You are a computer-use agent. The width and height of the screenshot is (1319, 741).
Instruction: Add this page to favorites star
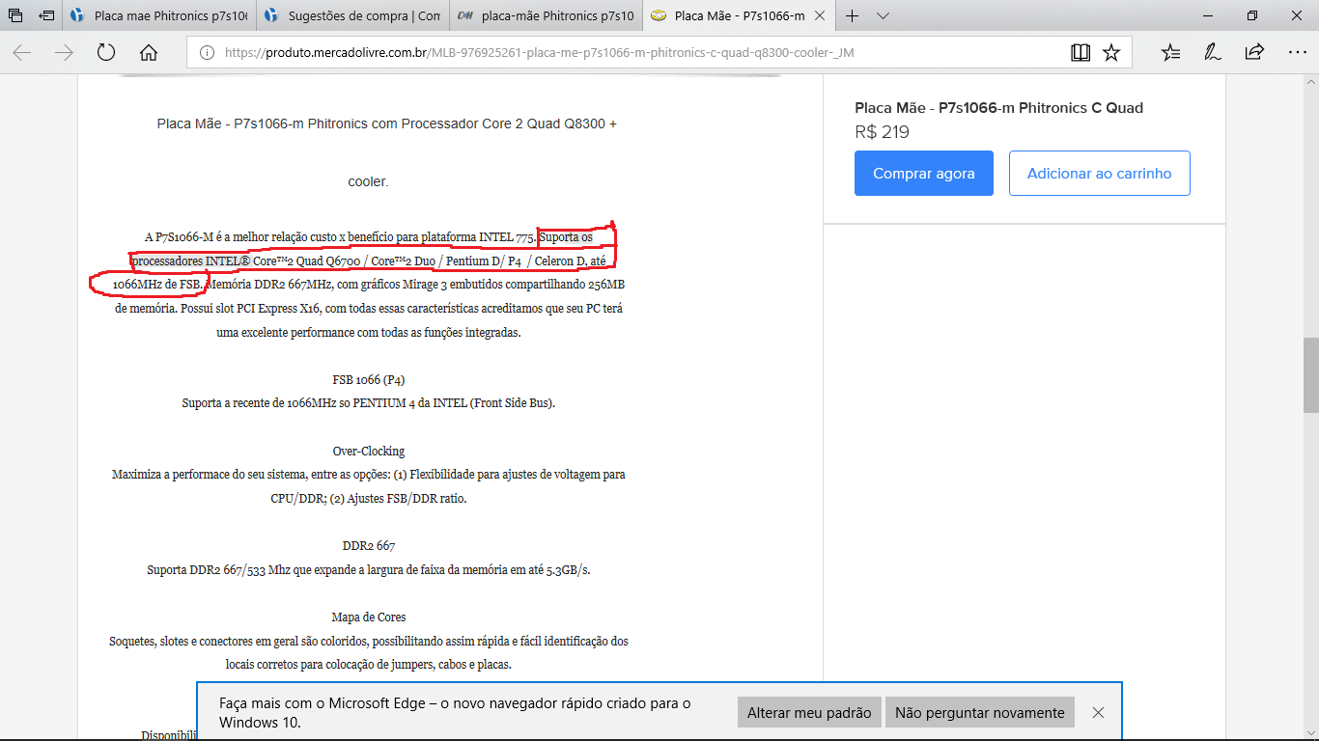point(1111,53)
